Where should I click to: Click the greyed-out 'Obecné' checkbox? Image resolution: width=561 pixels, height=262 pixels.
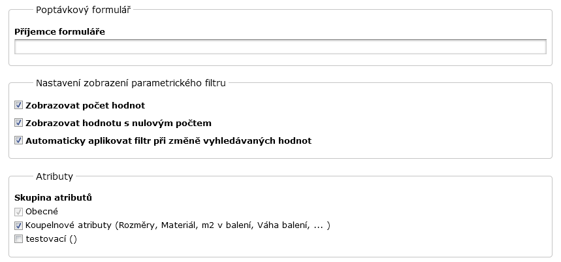coord(18,211)
